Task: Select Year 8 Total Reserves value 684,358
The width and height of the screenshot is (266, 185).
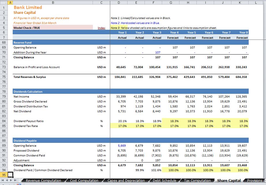Action: tap(241, 77)
